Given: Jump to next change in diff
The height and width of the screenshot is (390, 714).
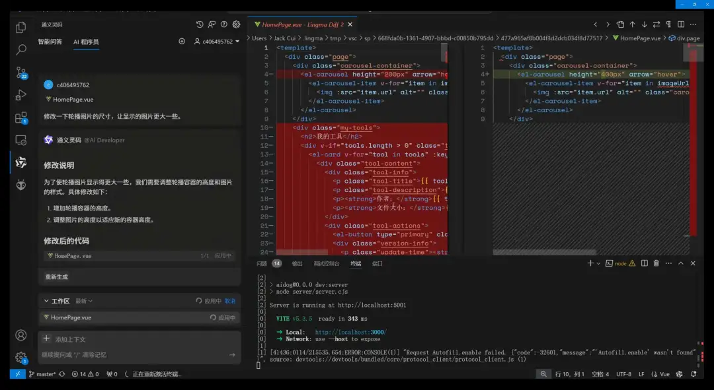Looking at the screenshot, I should pyautogui.click(x=645, y=24).
